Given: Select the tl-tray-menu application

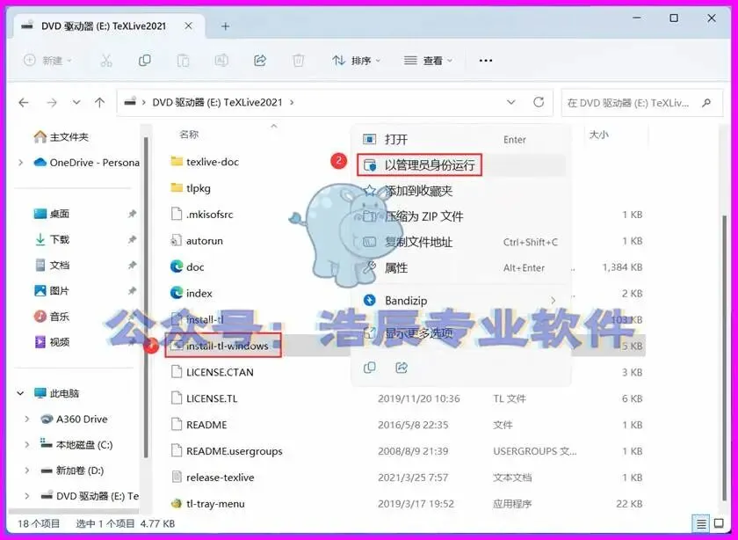Looking at the screenshot, I should point(208,504).
